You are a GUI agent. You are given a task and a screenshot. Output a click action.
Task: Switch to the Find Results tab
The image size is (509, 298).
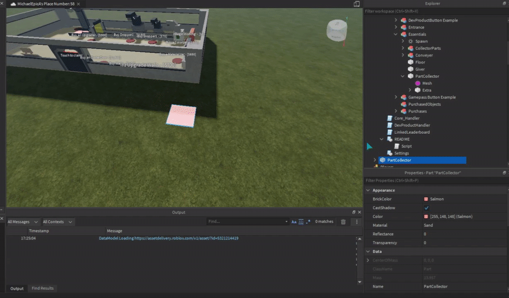43,288
